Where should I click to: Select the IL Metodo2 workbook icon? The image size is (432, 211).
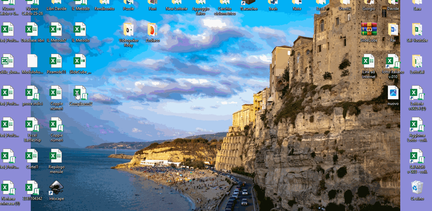(56, 29)
